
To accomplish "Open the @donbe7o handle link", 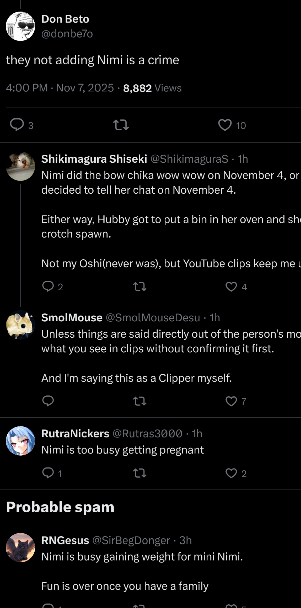I will point(67,34).
